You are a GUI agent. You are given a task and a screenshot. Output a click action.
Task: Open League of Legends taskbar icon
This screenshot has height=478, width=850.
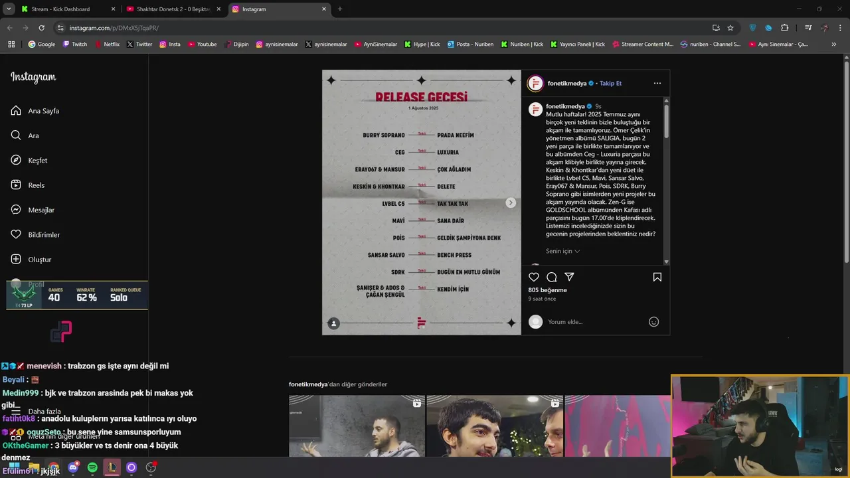point(112,467)
